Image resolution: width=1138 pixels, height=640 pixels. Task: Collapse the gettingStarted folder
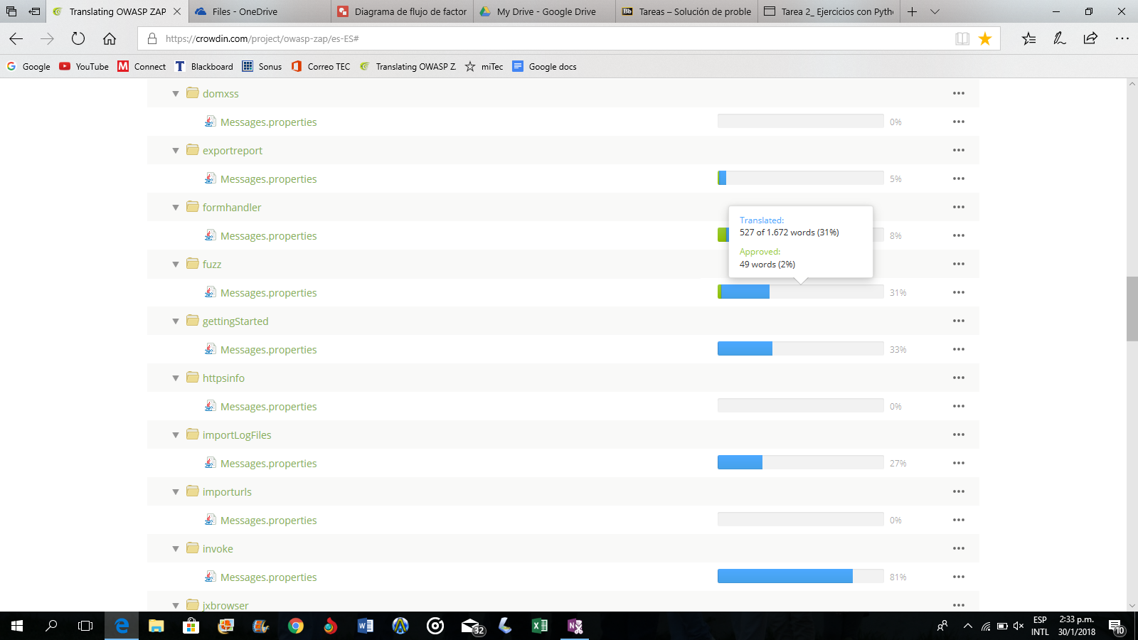coord(176,321)
